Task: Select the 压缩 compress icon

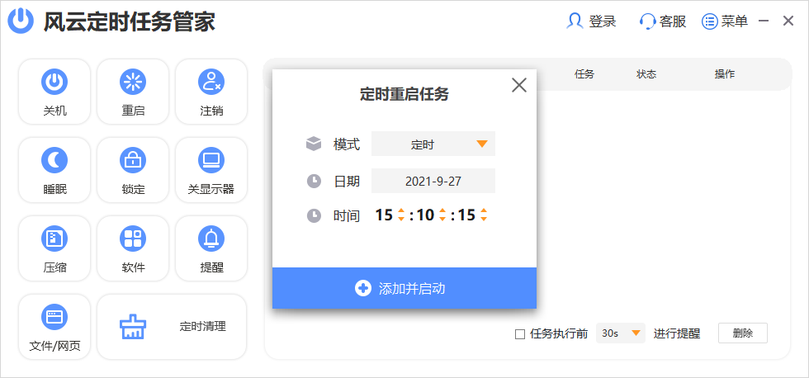Action: click(x=54, y=239)
